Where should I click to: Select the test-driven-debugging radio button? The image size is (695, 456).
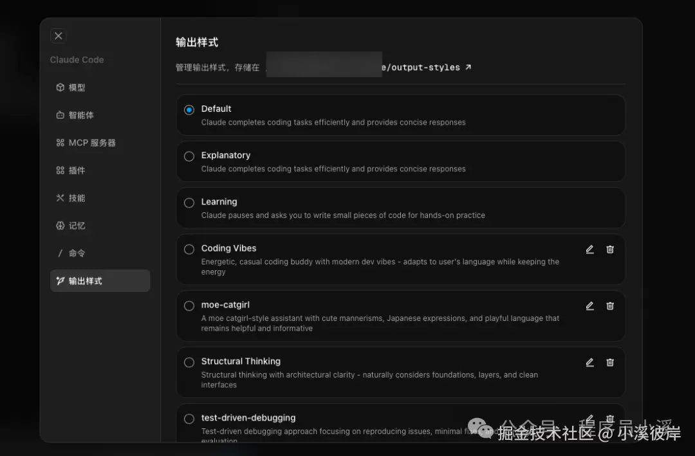point(189,419)
